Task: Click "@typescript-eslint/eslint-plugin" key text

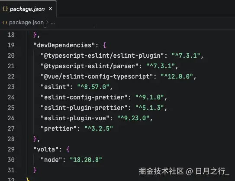Action: [x=102, y=56]
